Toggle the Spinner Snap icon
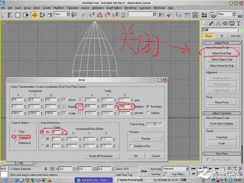The width and height of the screenshot is (244, 183). click(x=115, y=15)
